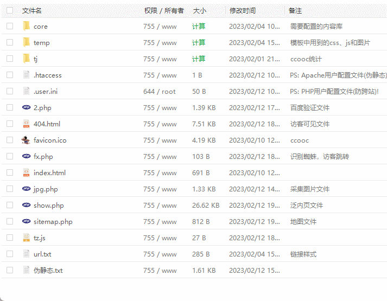Click the 755 / www permission of jpg.php
387x301 pixels.
point(160,189)
